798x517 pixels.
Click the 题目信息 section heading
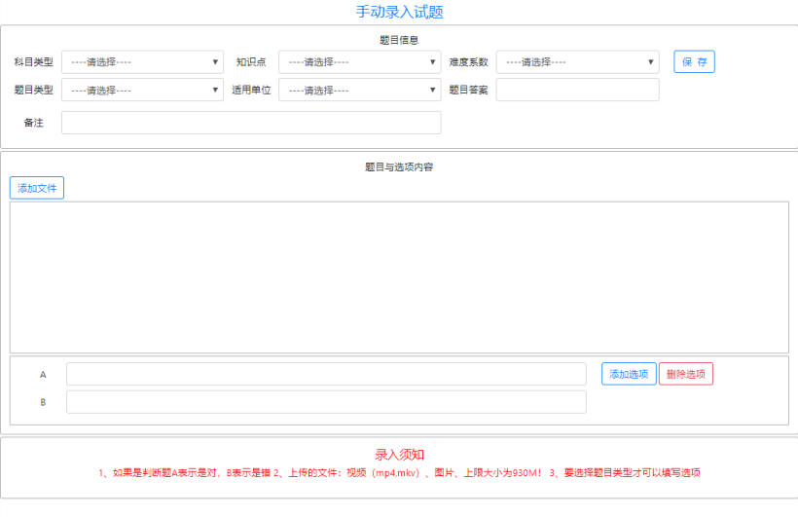[x=399, y=40]
